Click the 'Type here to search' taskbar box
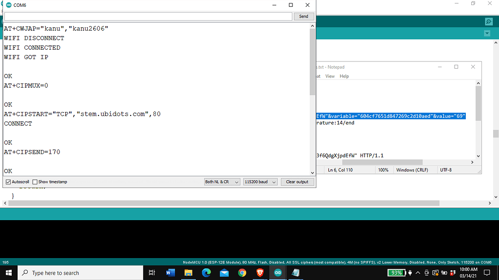Viewport: 499px width, 280px height. 80,273
